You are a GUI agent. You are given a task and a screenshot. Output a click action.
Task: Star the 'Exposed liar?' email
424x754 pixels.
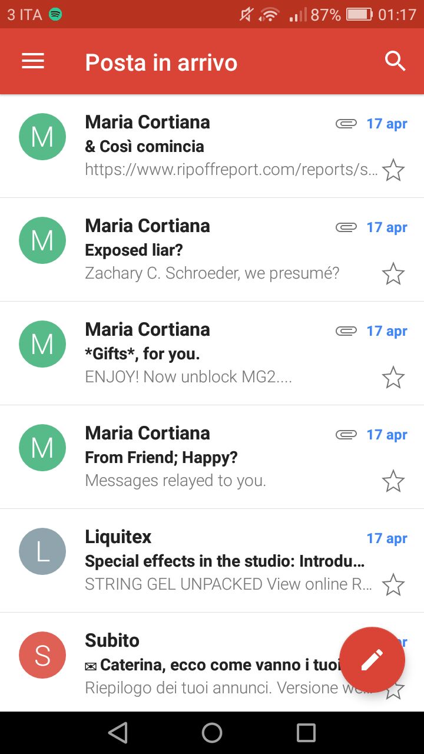point(393,274)
